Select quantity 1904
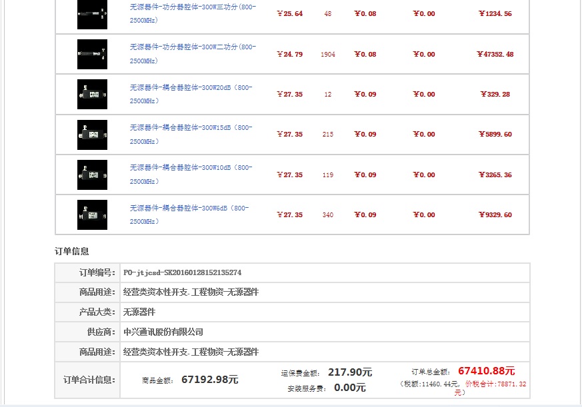The image size is (582, 407). [328, 54]
